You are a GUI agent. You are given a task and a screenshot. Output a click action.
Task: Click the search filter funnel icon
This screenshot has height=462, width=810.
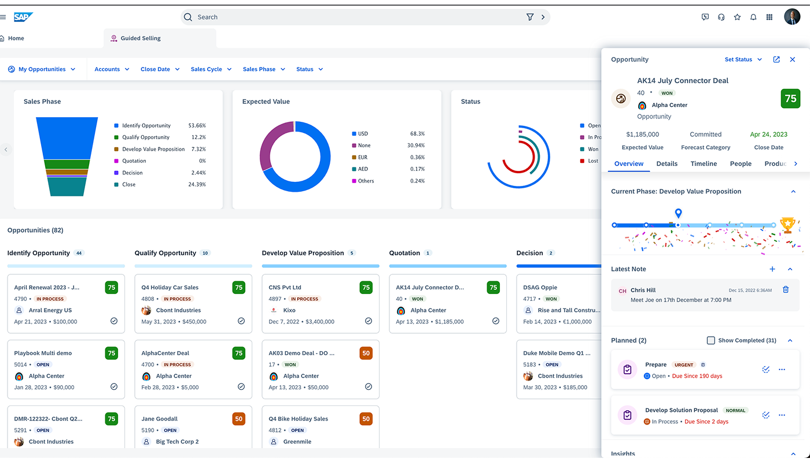[x=529, y=17]
